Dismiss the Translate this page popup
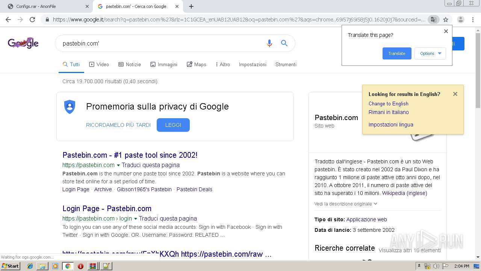 pos(446,31)
